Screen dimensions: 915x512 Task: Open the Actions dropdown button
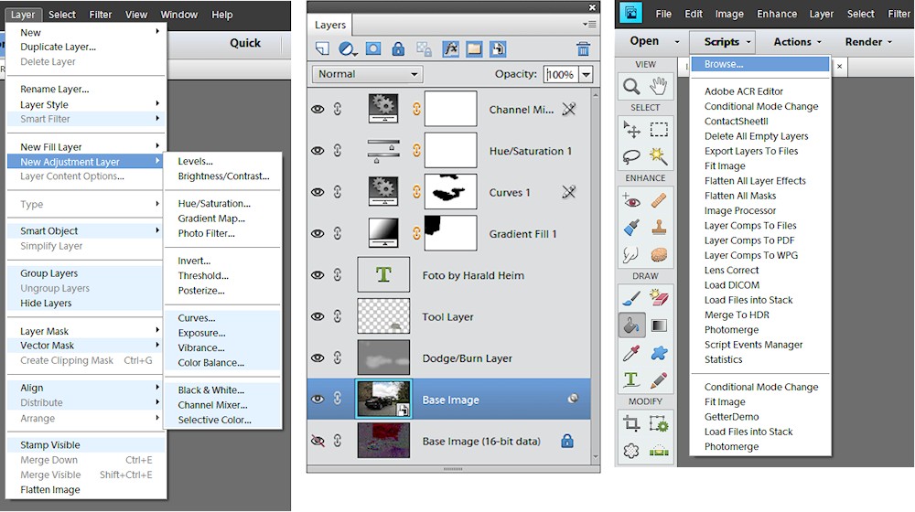(x=797, y=42)
